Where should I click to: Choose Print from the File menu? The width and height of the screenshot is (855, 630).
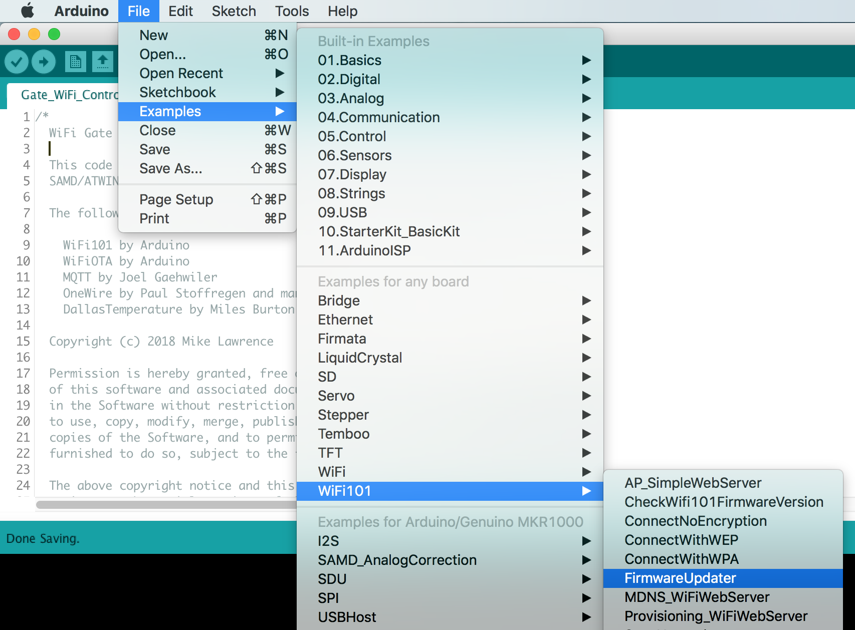coord(207,218)
